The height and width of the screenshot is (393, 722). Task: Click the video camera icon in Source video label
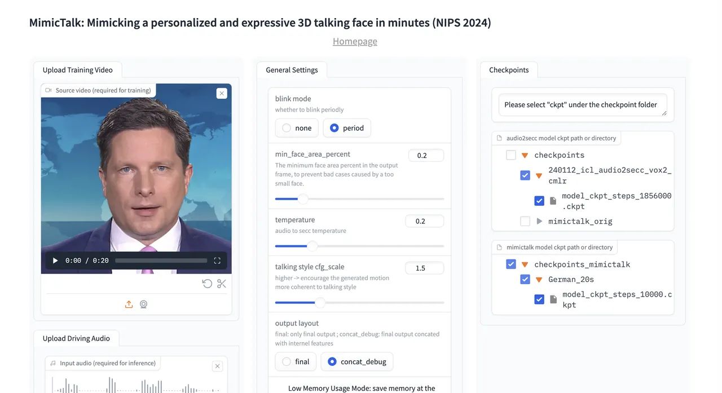pos(49,90)
